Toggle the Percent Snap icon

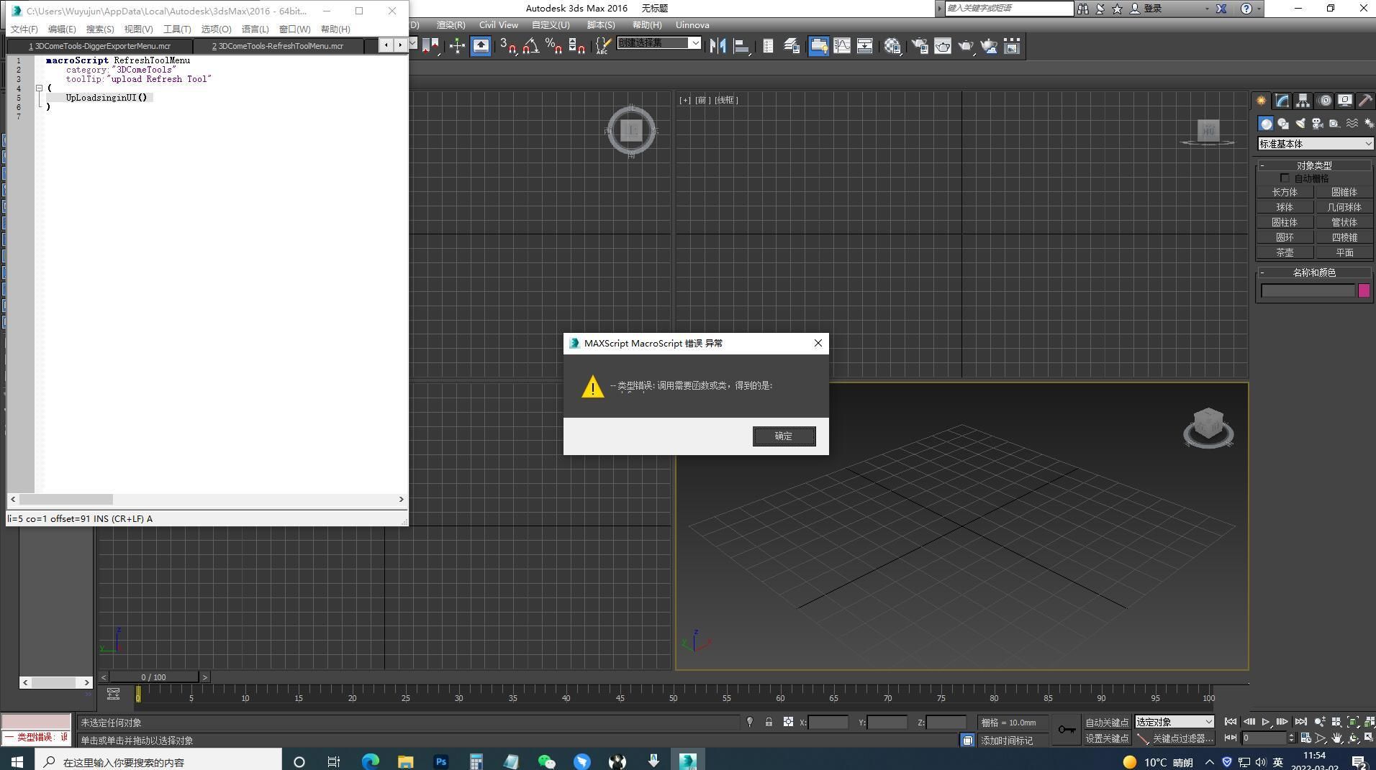coord(554,46)
